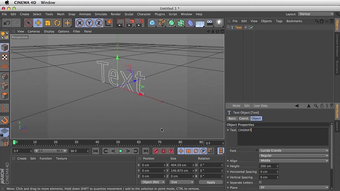
Task: Activate the Move tool
Action: coord(38,23)
